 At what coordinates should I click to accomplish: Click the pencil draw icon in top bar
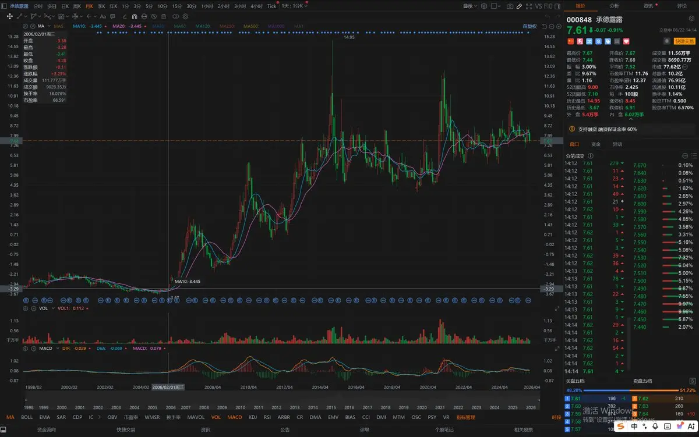[x=519, y=6]
